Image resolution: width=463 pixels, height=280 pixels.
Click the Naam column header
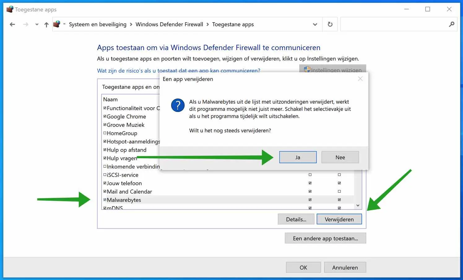point(110,100)
